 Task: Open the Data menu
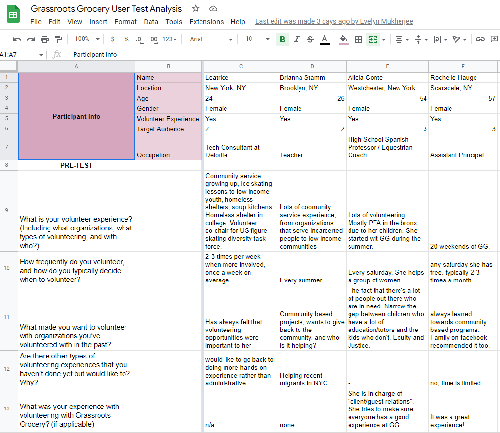[x=151, y=22]
